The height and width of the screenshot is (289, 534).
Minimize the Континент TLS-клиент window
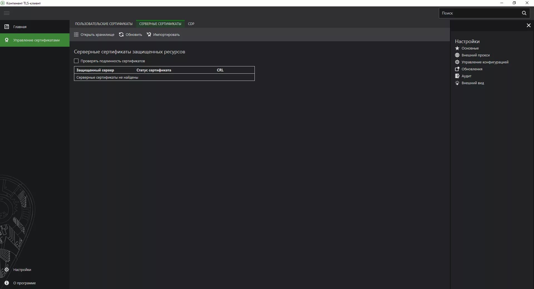click(x=502, y=3)
